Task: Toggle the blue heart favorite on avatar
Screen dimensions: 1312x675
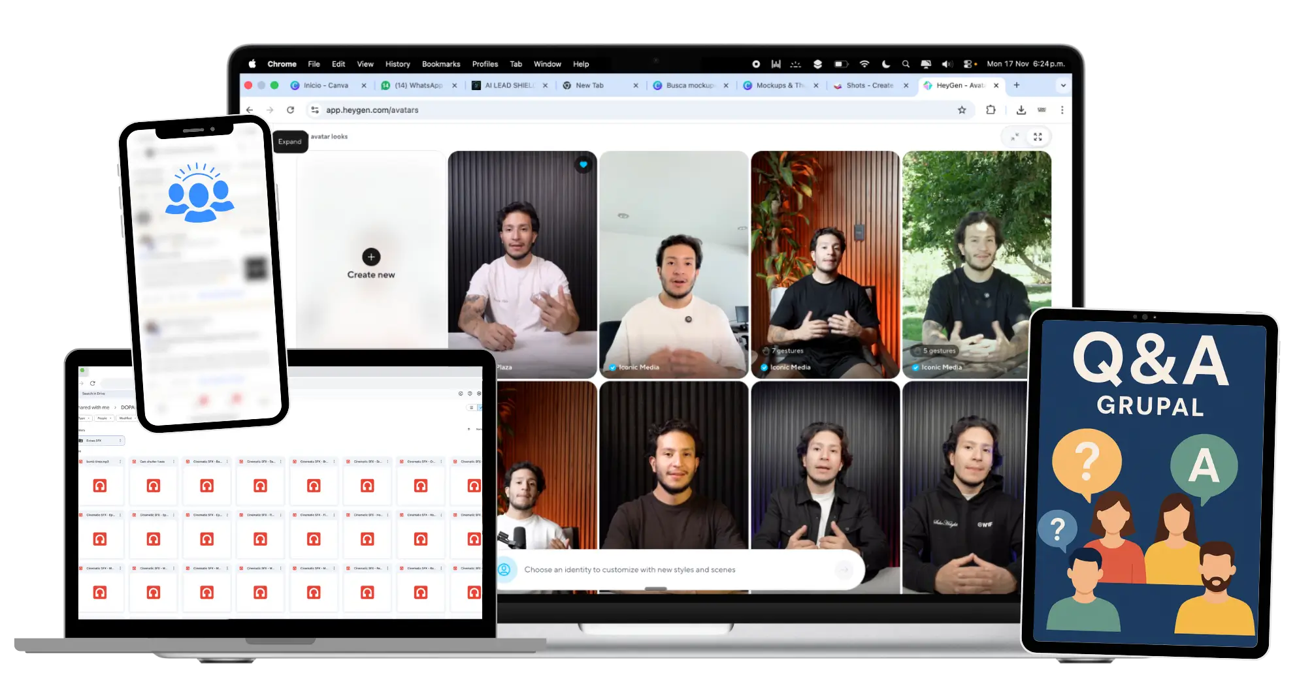Action: (x=583, y=165)
